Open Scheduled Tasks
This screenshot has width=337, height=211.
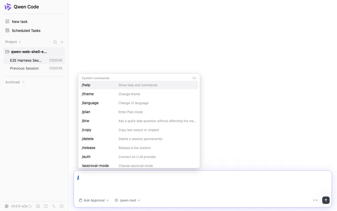coord(34,31)
